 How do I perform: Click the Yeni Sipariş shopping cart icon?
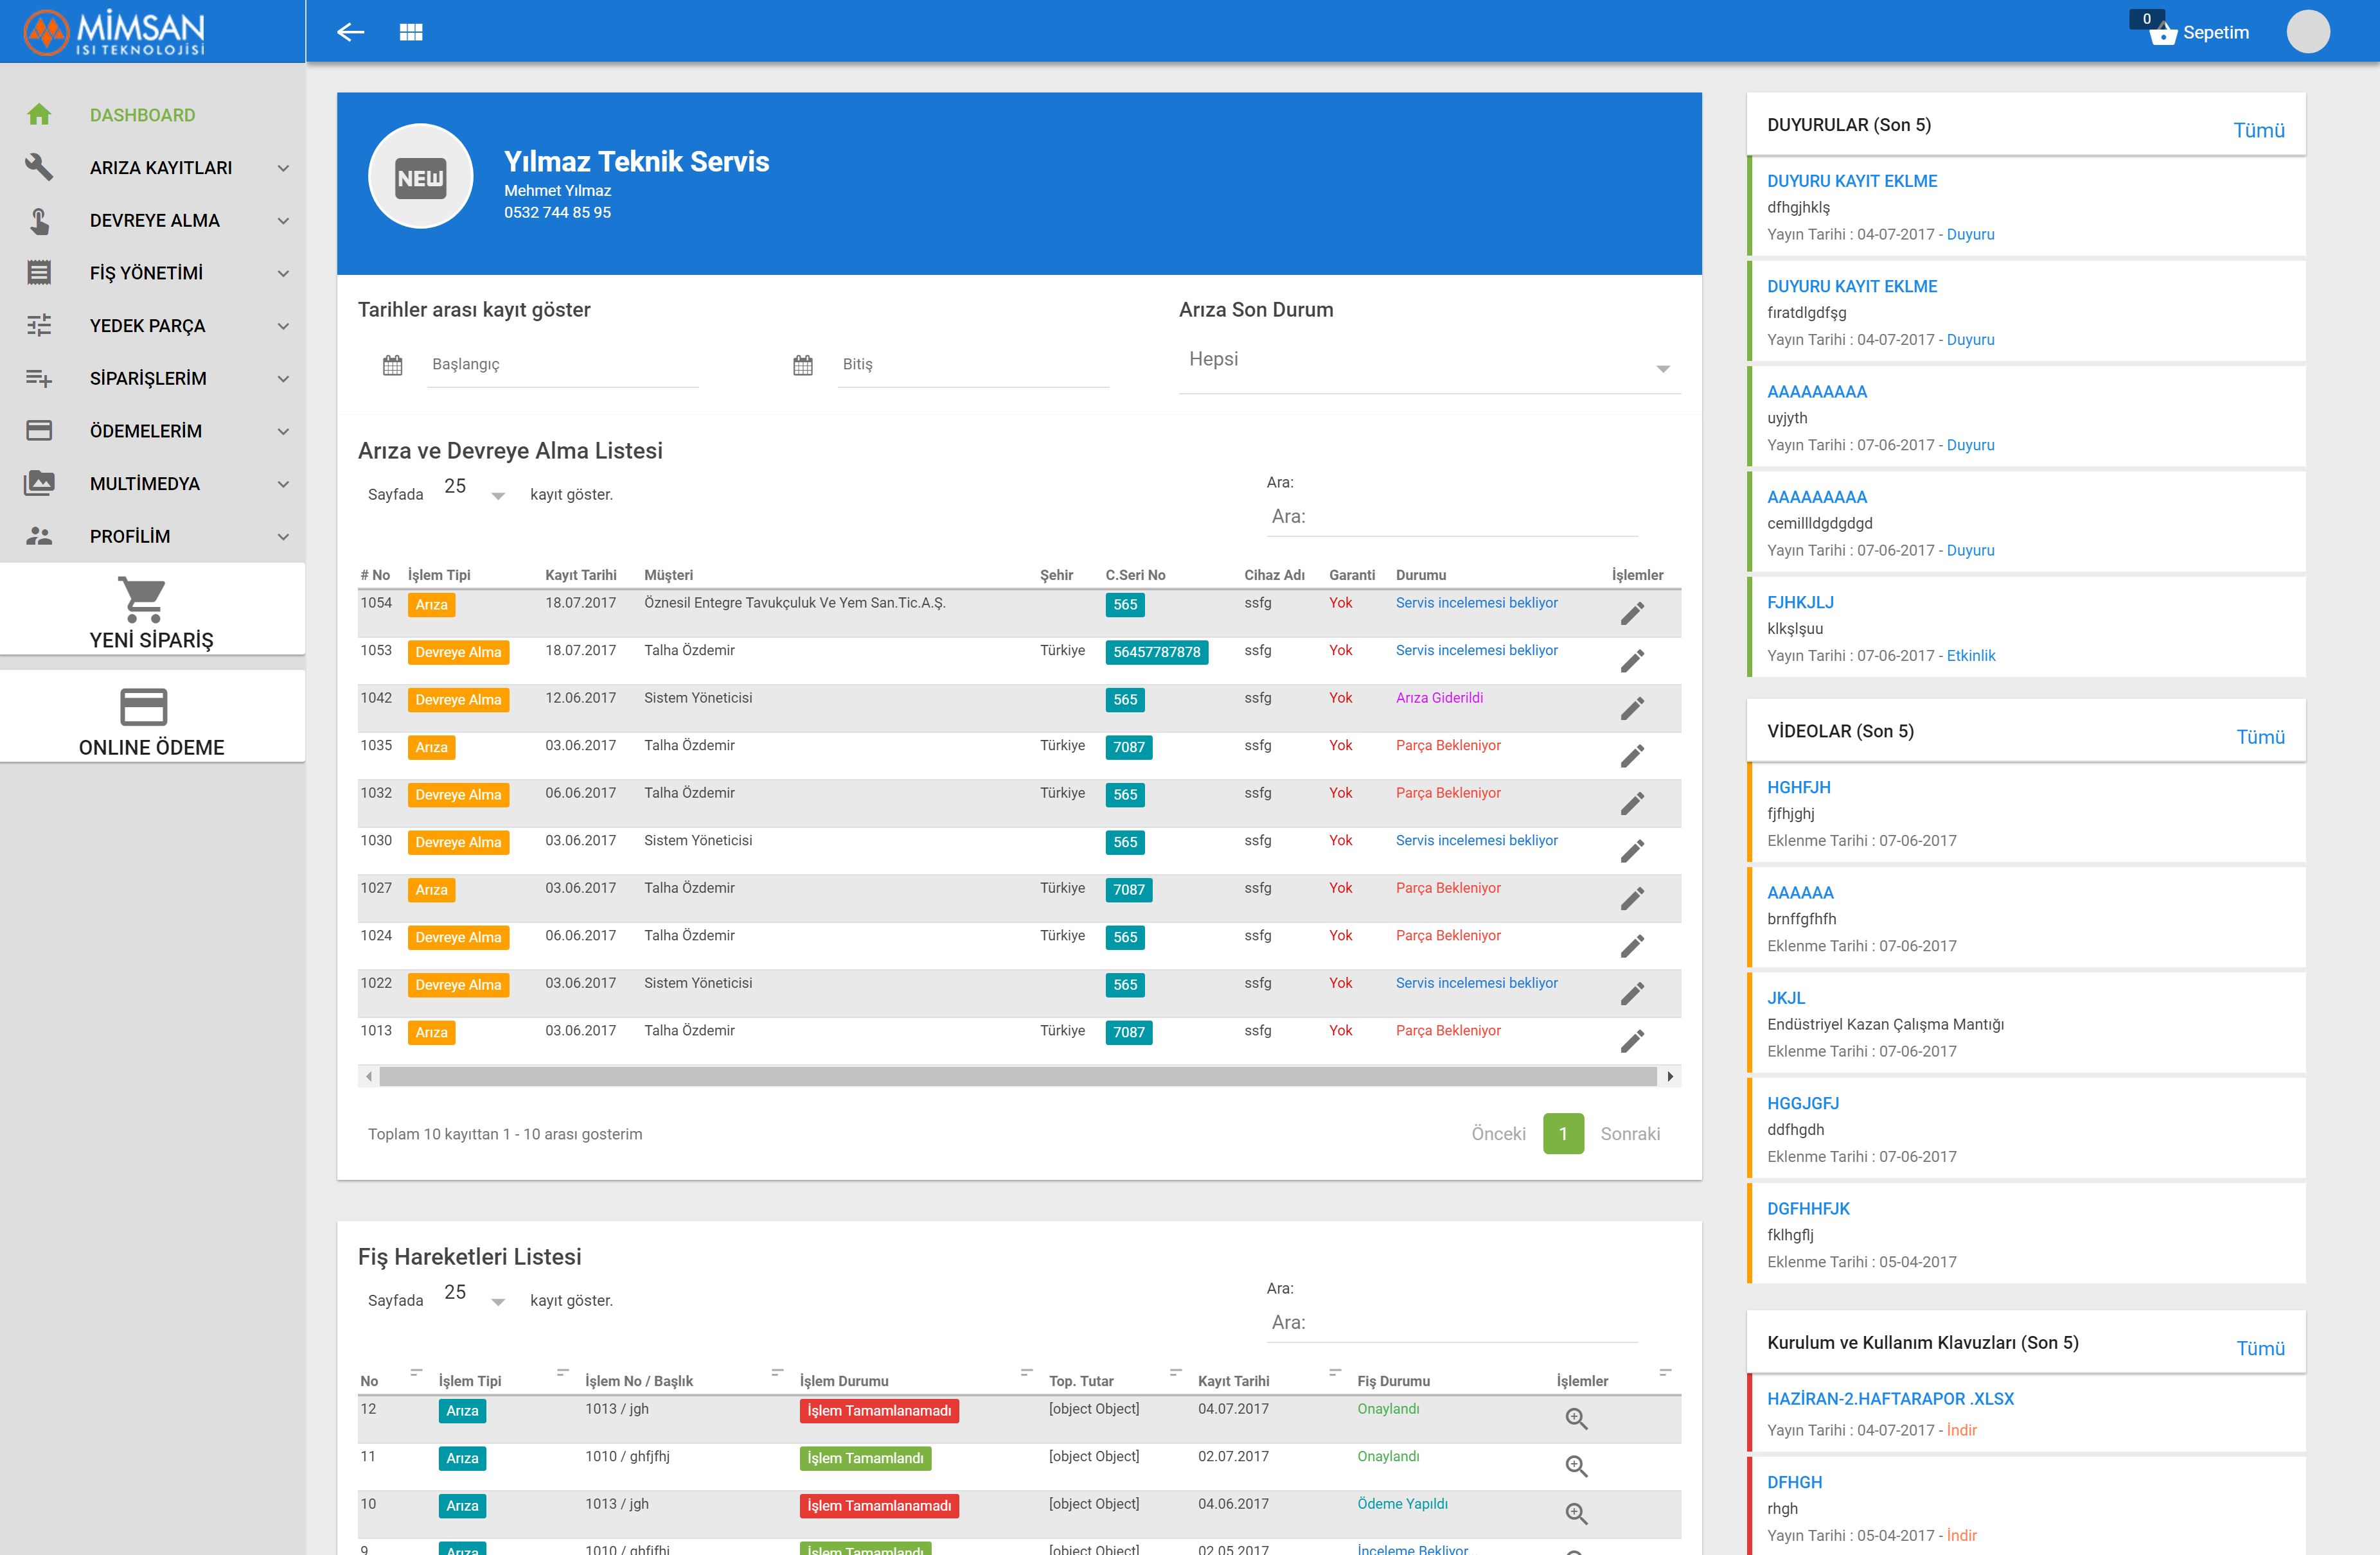tap(142, 600)
